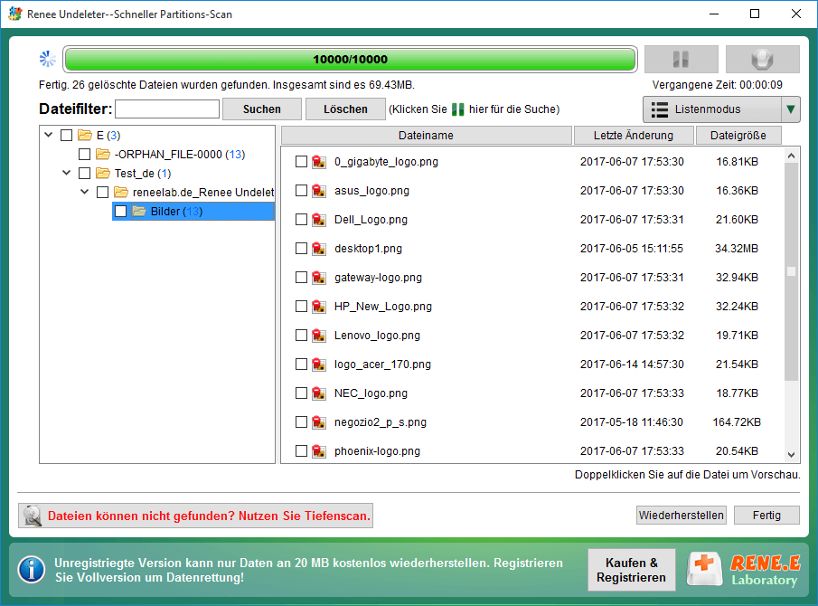Click the Fertig button
Image resolution: width=818 pixels, height=606 pixels.
click(x=766, y=516)
